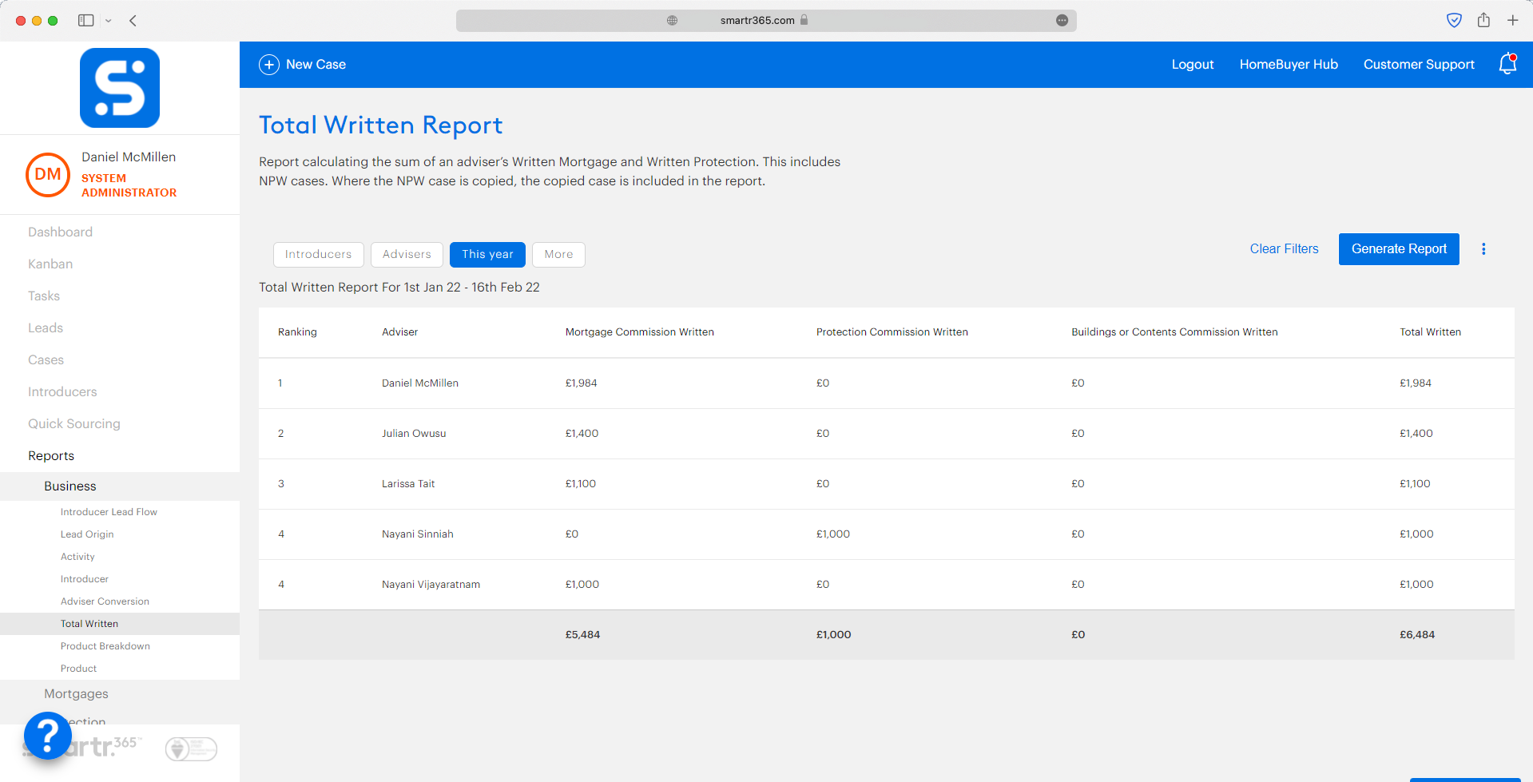Click the Ranking column header
This screenshot has height=782, width=1533.
(297, 332)
